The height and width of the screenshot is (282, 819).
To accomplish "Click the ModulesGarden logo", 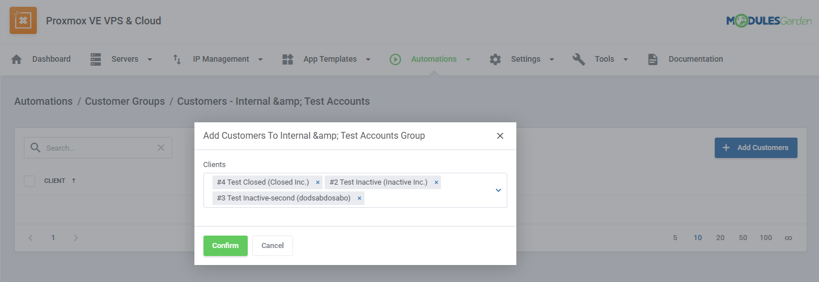I will pos(769,21).
